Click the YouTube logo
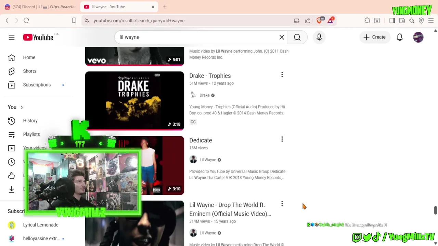 pos(38,37)
